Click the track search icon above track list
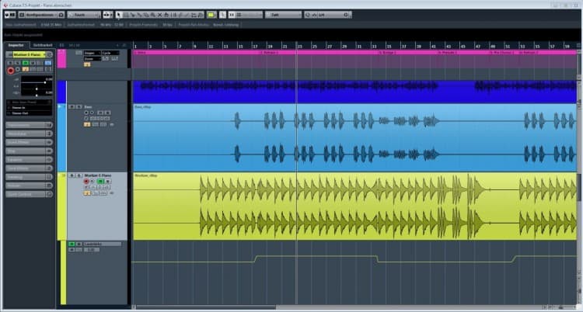 (x=124, y=45)
